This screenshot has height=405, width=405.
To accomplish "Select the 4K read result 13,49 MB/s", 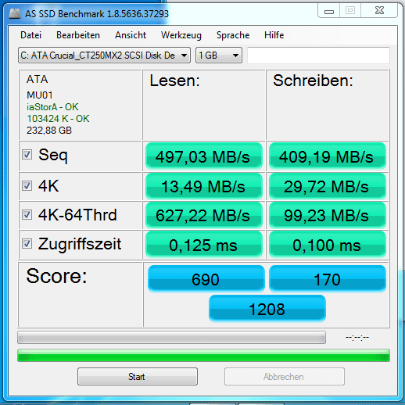I will [x=204, y=186].
